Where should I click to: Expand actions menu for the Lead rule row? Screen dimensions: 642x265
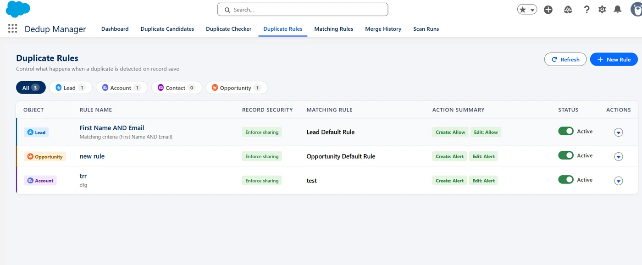[619, 132]
